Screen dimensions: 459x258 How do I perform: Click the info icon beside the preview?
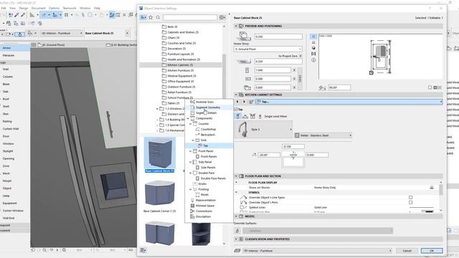(x=313, y=60)
